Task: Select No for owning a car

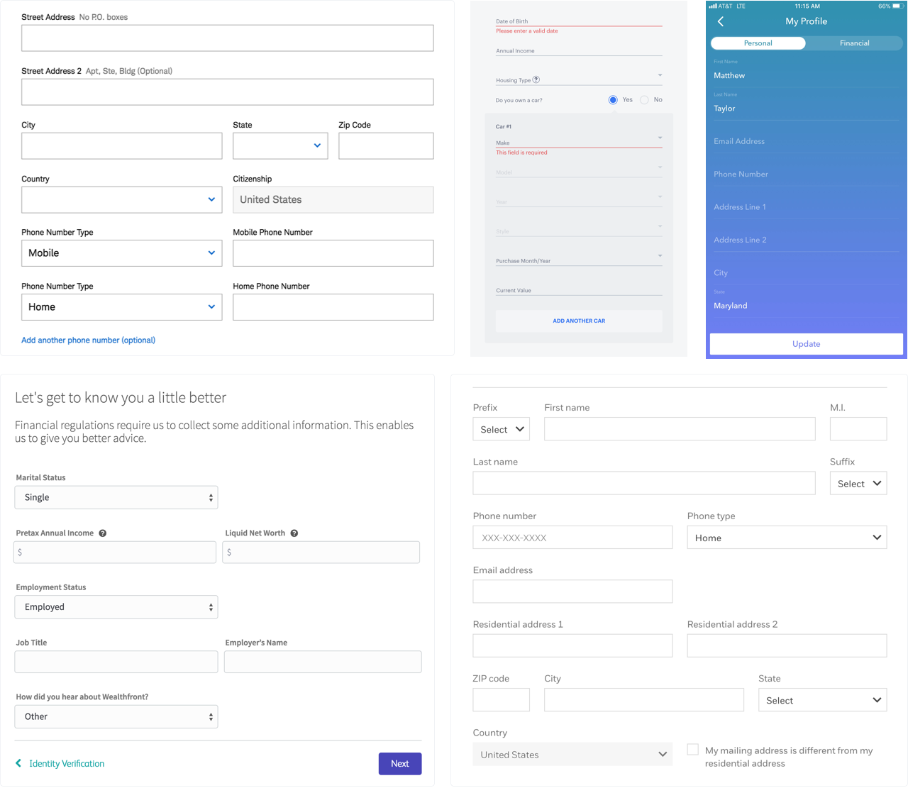Action: [x=644, y=100]
